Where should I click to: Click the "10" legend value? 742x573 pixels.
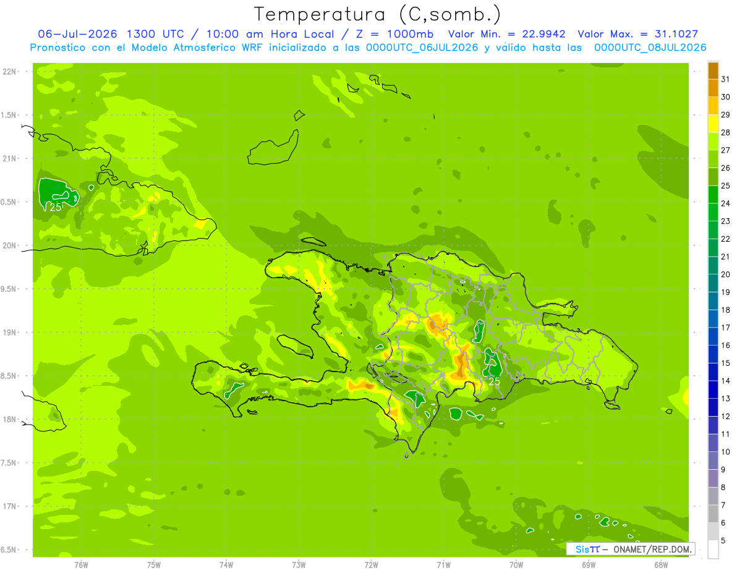726,452
